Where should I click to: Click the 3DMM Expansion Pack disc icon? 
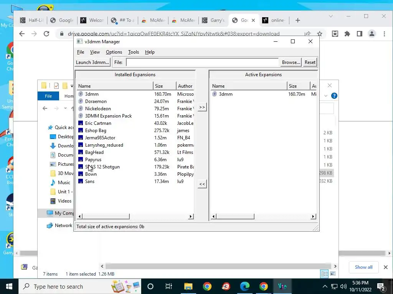pyautogui.click(x=81, y=116)
